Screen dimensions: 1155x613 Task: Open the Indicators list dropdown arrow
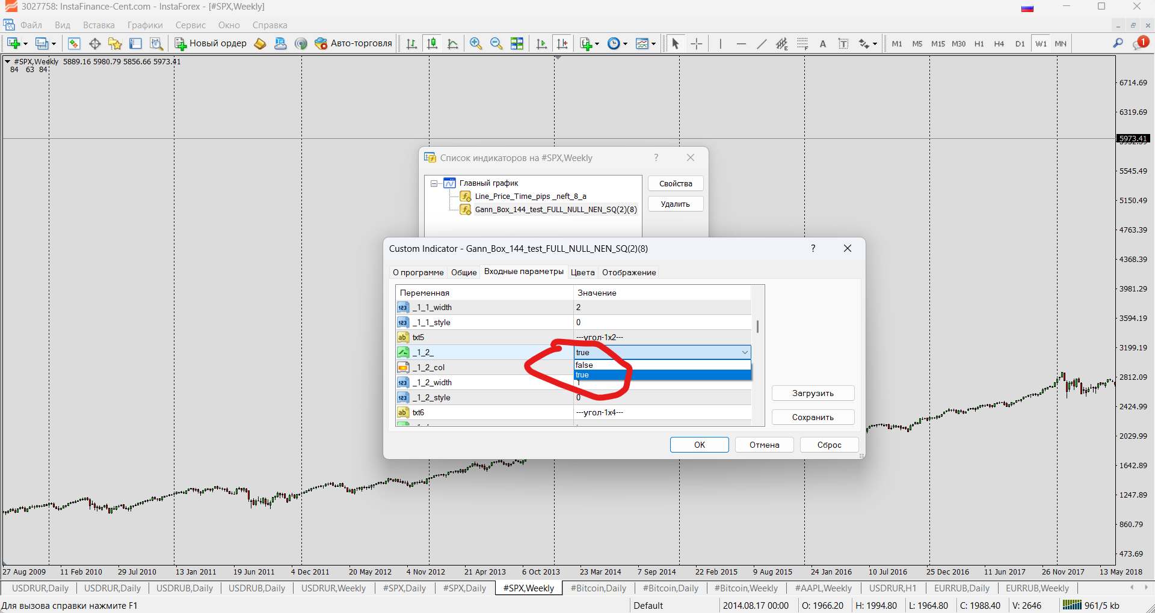(x=597, y=44)
